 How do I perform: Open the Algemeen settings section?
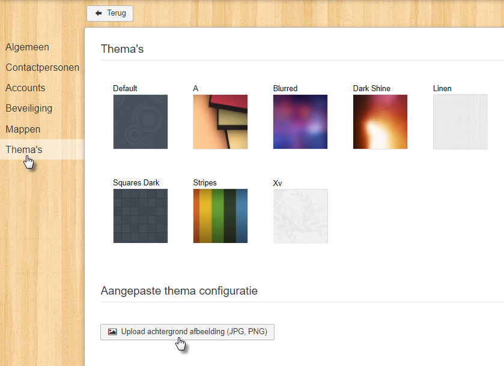27,47
